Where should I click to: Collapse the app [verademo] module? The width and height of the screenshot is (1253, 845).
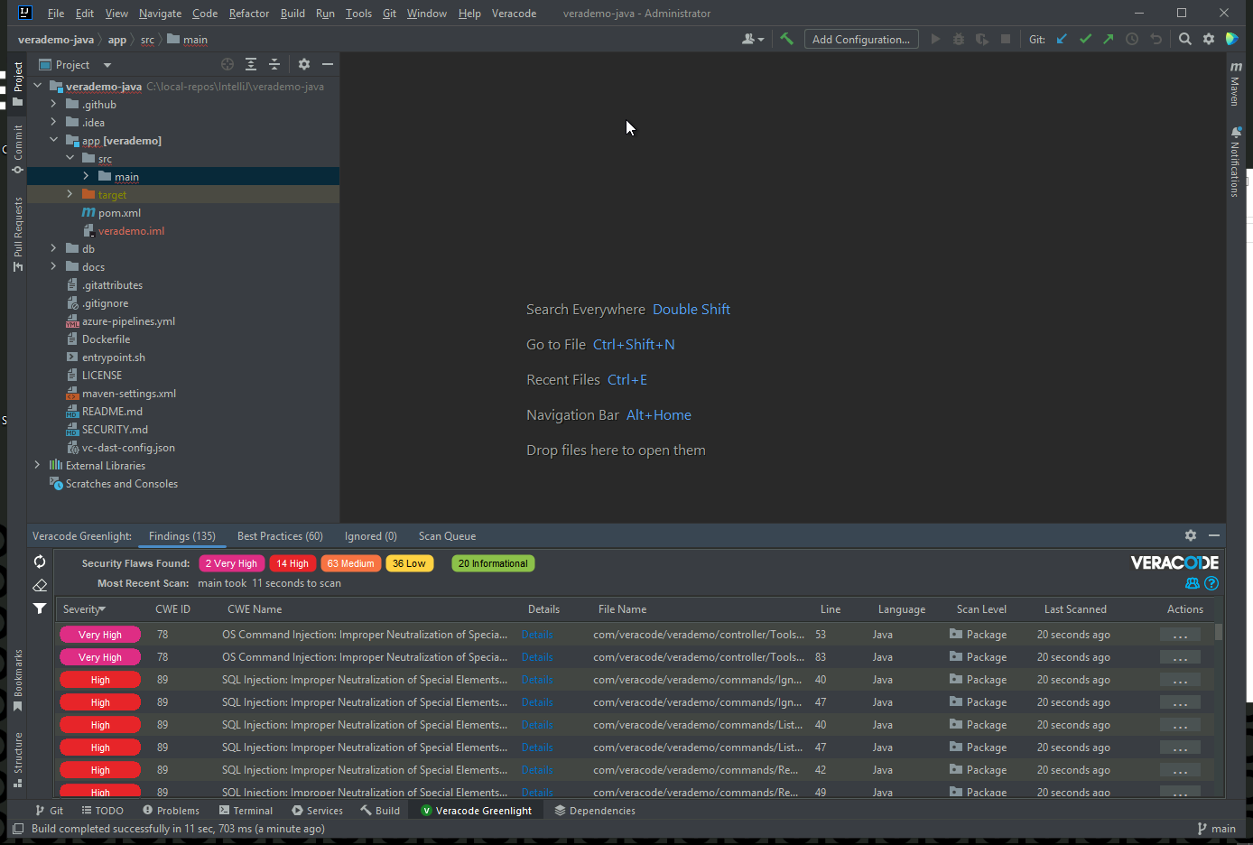[53, 140]
